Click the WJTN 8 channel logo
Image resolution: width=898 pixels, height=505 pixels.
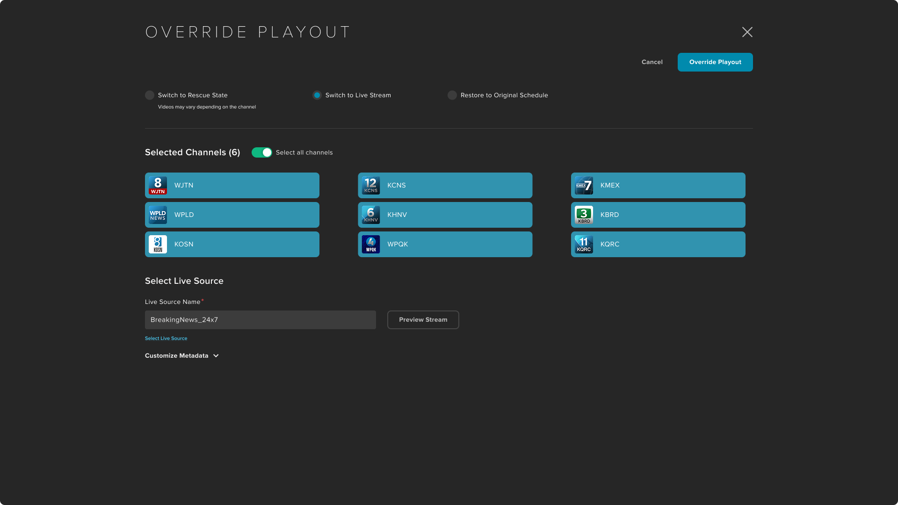point(158,186)
